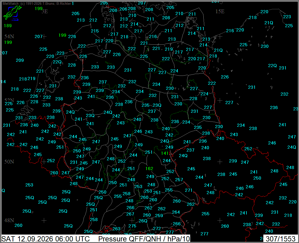Screen dimensions: 299x243
Task: Select the pressure value 263
Action: (x=116, y=229)
